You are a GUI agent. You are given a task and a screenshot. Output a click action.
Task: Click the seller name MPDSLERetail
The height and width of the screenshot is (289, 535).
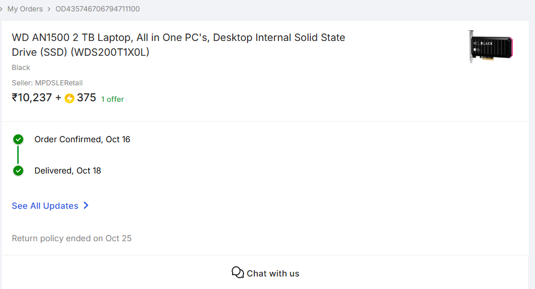[59, 83]
